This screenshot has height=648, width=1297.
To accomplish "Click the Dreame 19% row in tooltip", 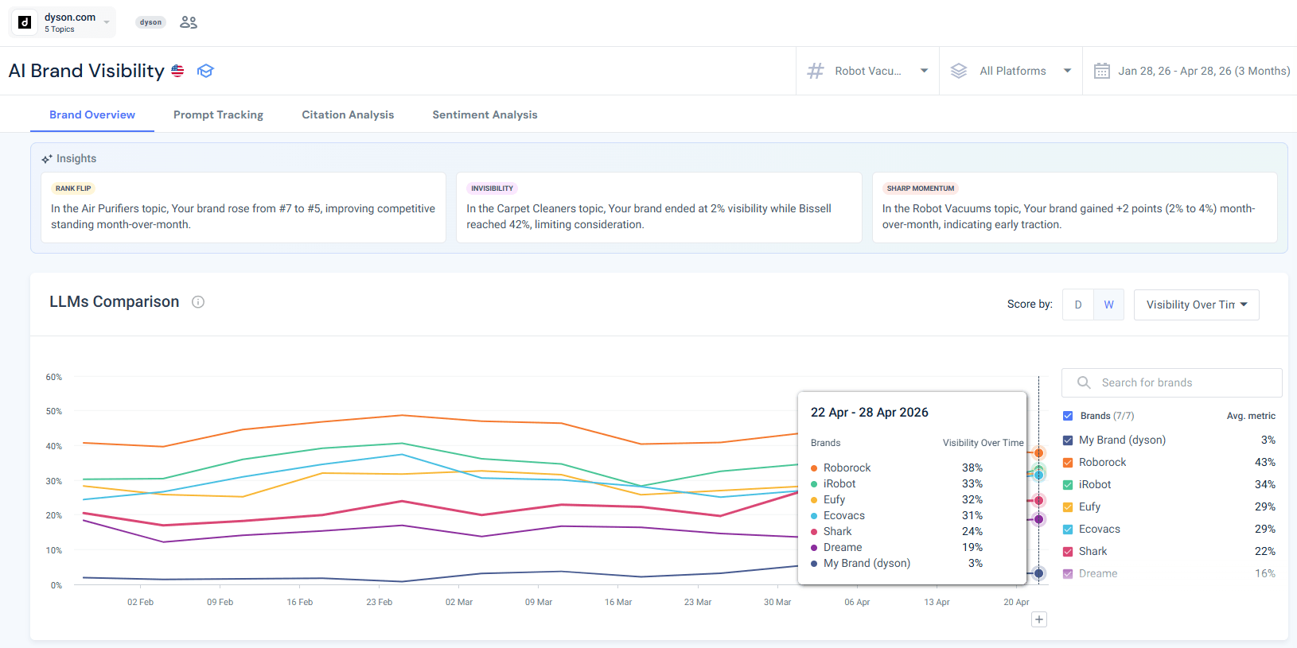I will click(897, 547).
